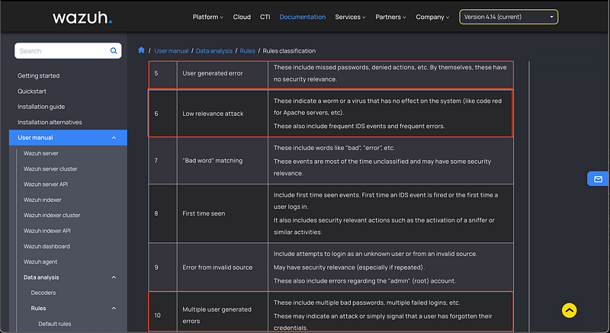Click the Wazuh logo
This screenshot has width=610, height=333.
82,18
